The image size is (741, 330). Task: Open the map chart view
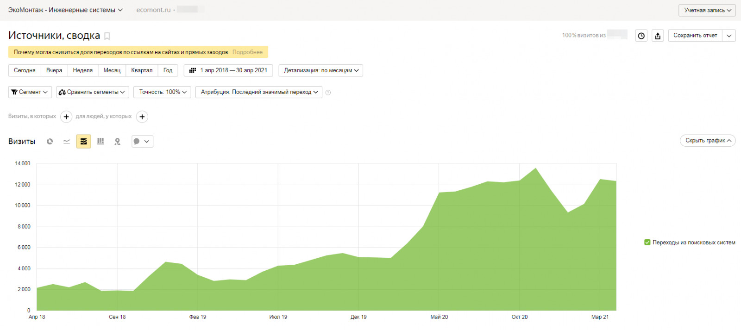pos(118,142)
